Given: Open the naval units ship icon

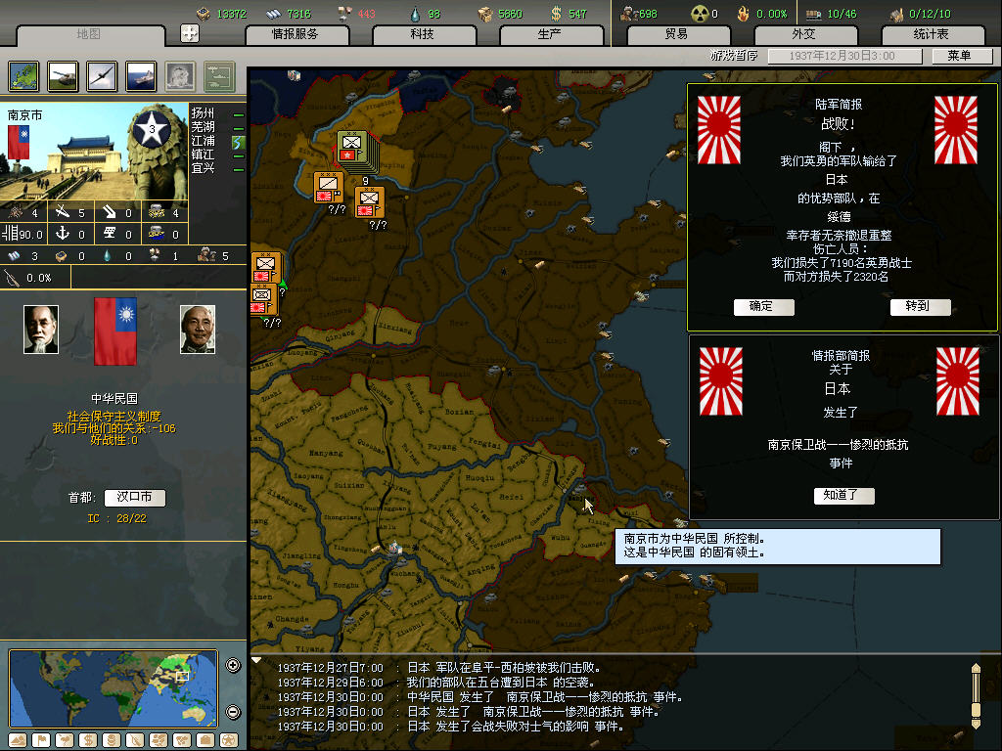Looking at the screenshot, I should pyautogui.click(x=141, y=76).
